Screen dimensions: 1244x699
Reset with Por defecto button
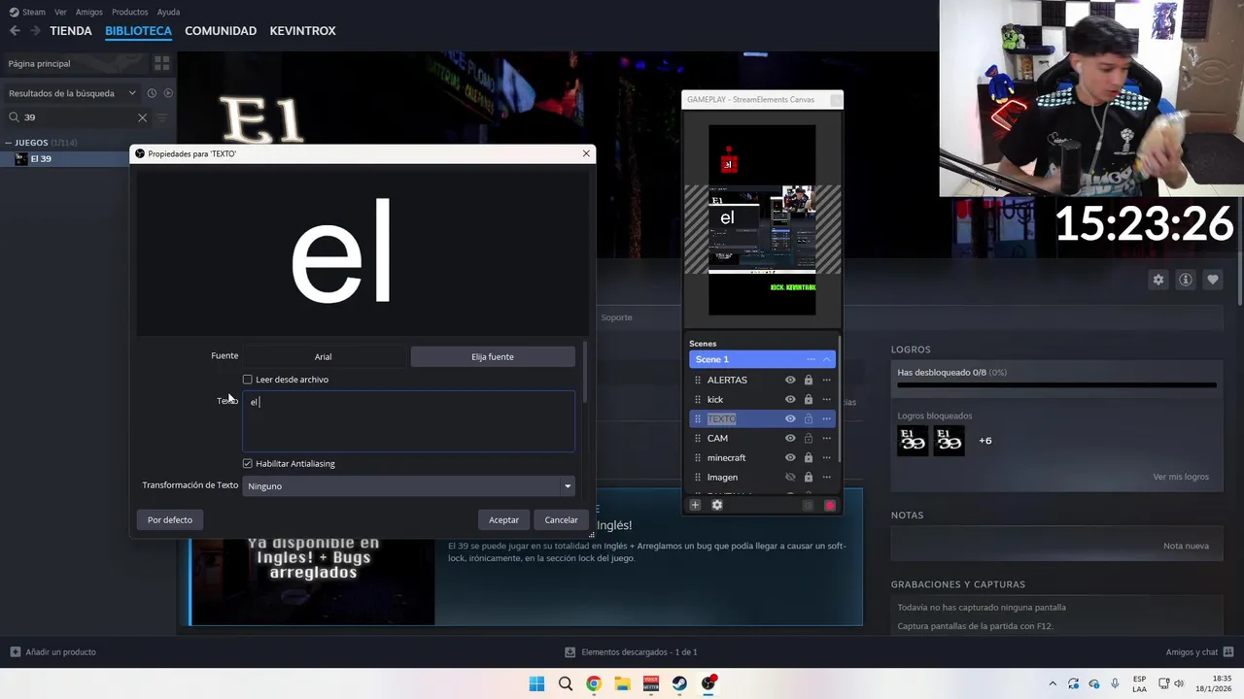tap(170, 520)
